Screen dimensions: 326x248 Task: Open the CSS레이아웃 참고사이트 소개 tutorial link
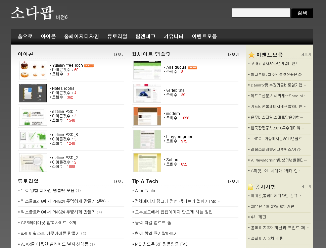click(x=48, y=223)
